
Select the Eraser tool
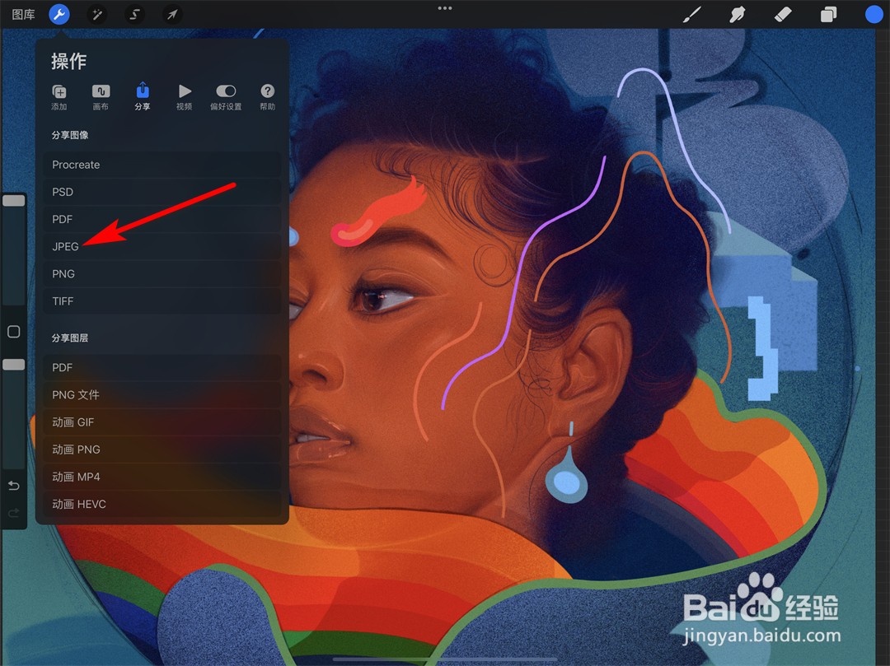click(783, 14)
